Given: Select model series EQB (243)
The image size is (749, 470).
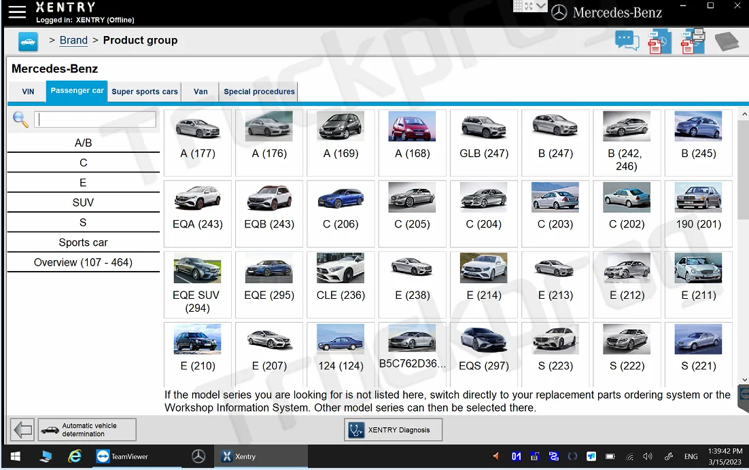Looking at the screenshot, I should point(269,213).
